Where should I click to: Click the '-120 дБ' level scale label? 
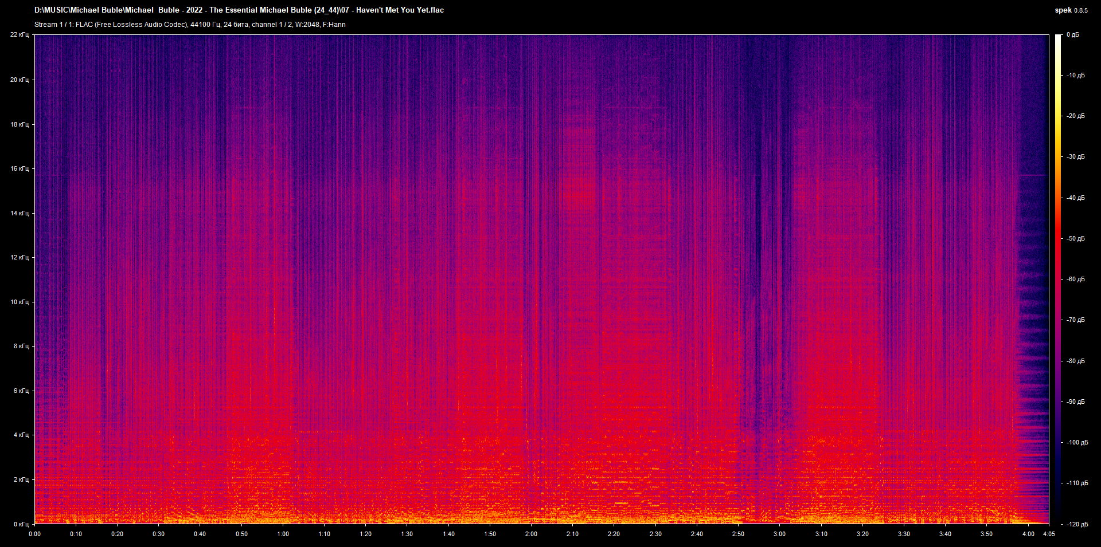[1077, 524]
